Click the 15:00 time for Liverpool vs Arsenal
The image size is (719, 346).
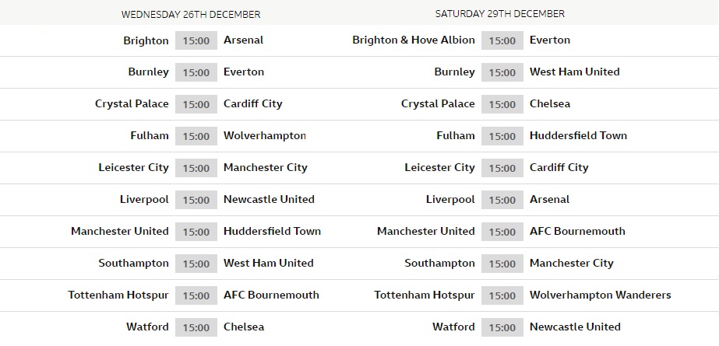click(x=502, y=200)
